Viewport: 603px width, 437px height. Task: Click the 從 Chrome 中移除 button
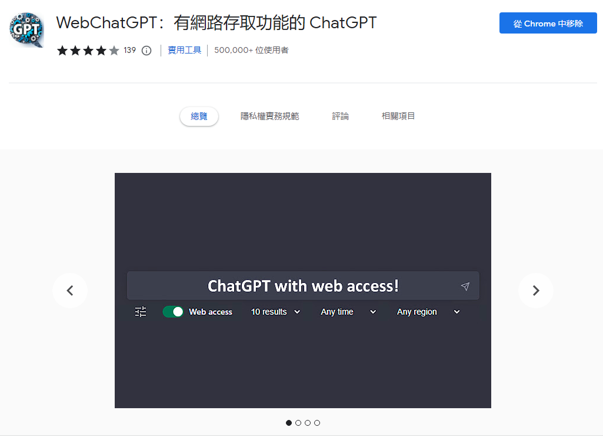548,23
